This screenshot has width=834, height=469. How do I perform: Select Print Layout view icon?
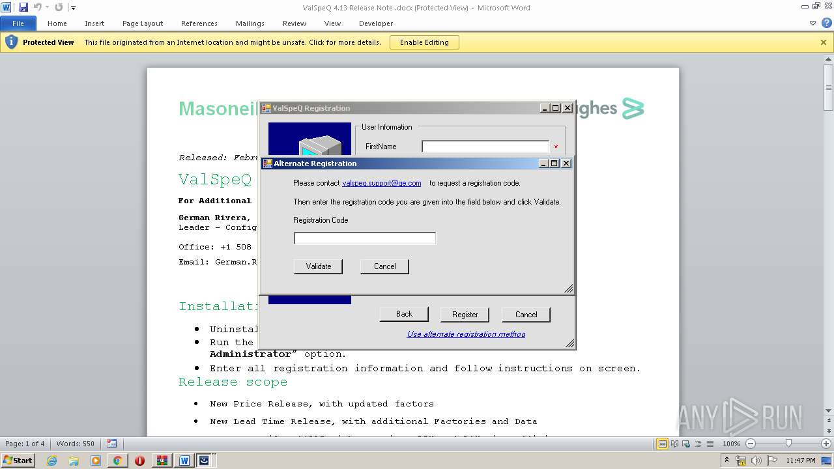pos(662,444)
